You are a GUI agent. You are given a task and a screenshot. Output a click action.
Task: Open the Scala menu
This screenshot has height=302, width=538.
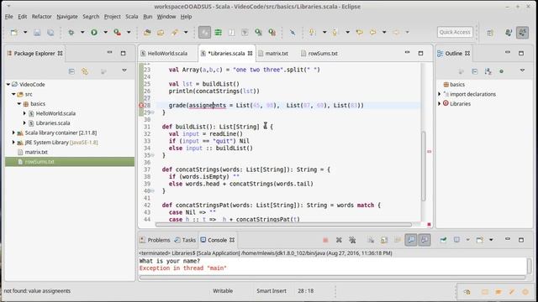tap(132, 17)
